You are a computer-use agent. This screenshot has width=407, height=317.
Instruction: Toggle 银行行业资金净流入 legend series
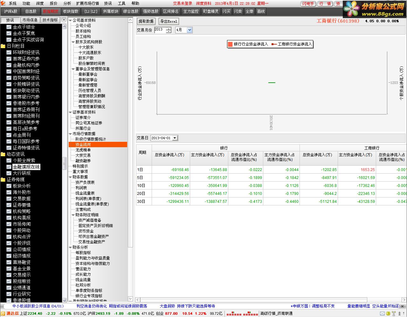(x=248, y=44)
